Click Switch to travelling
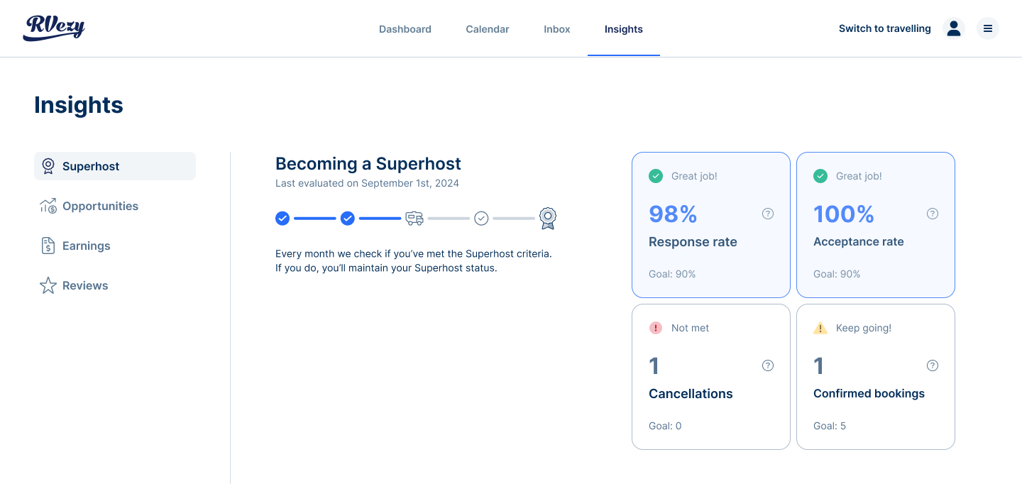Viewport: 1022px width, 484px height. tap(884, 28)
